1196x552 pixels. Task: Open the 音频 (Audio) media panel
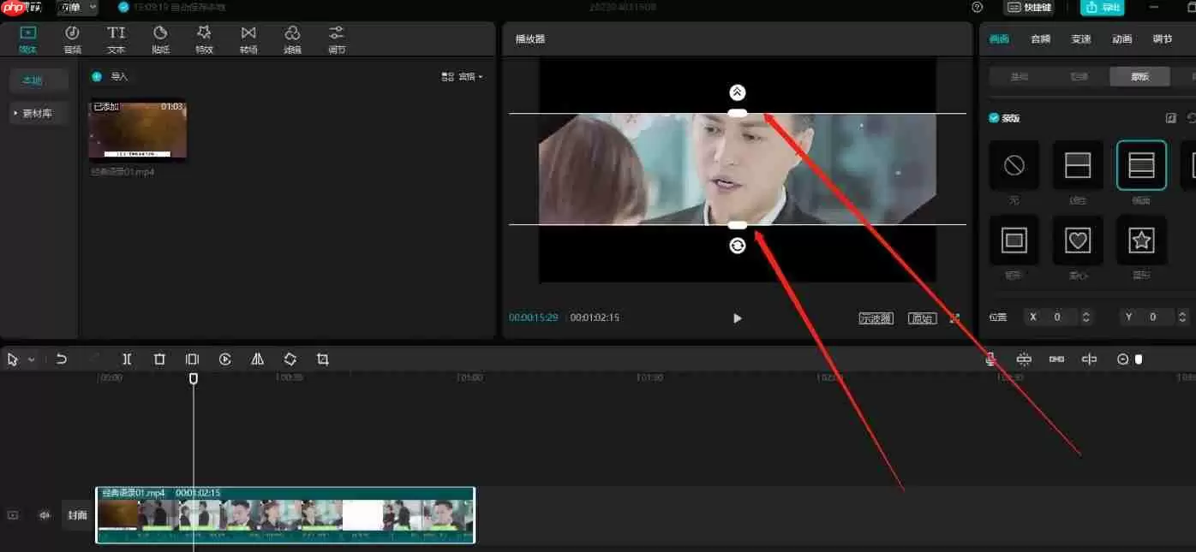(73, 39)
